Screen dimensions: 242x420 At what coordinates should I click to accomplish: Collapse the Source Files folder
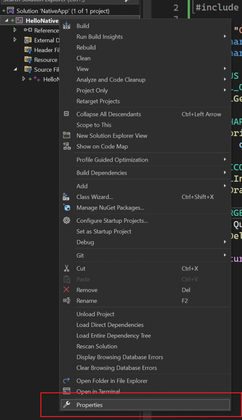15,69
